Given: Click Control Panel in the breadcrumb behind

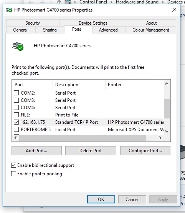Looking at the screenshot, I should tap(93, 2).
